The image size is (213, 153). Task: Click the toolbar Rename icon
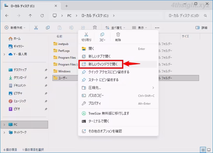coord(71,28)
